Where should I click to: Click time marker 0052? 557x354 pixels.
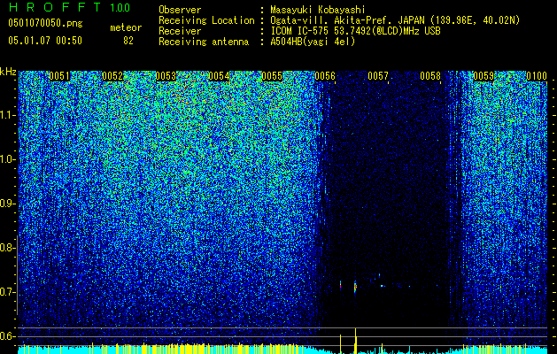[x=112, y=76]
